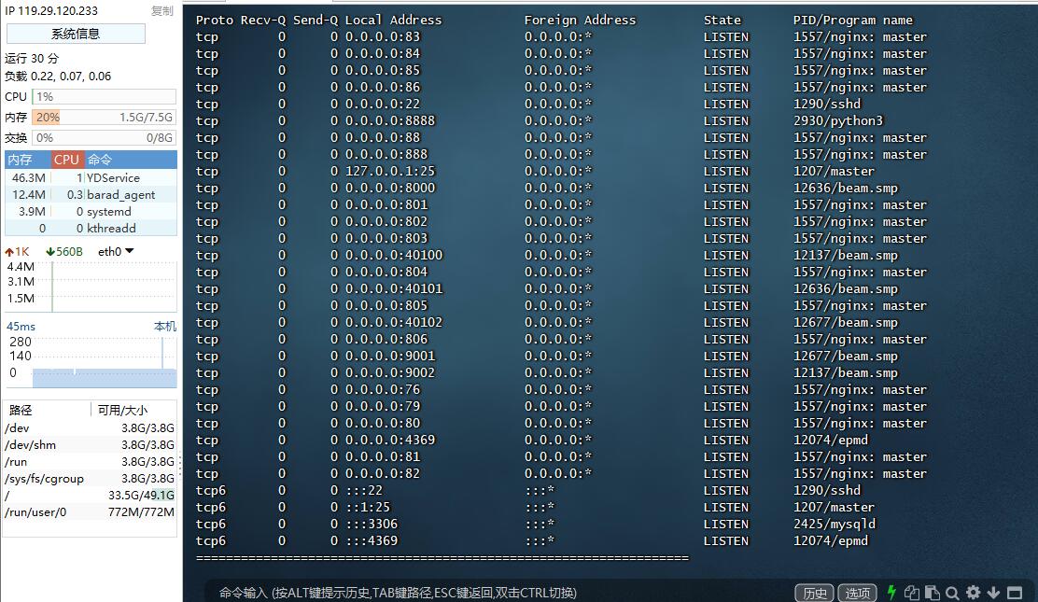Click the down arrow icon
1038x602 pixels.
(x=993, y=593)
